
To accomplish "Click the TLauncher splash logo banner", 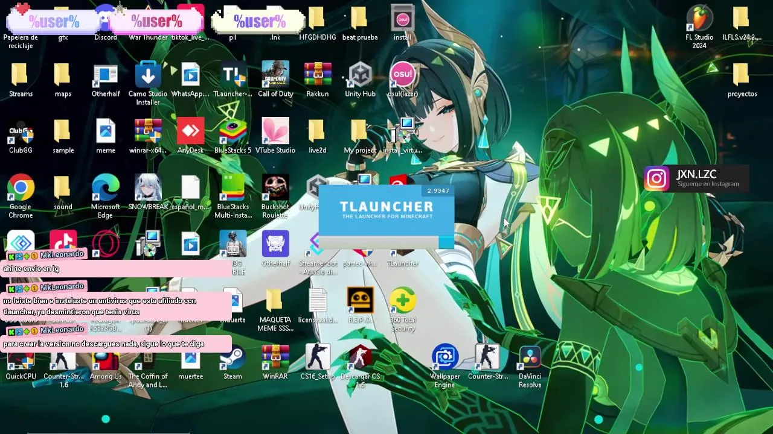I will (386, 210).
